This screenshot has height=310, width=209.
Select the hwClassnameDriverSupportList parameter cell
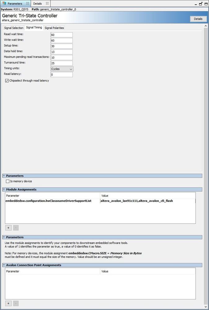coord(52,201)
